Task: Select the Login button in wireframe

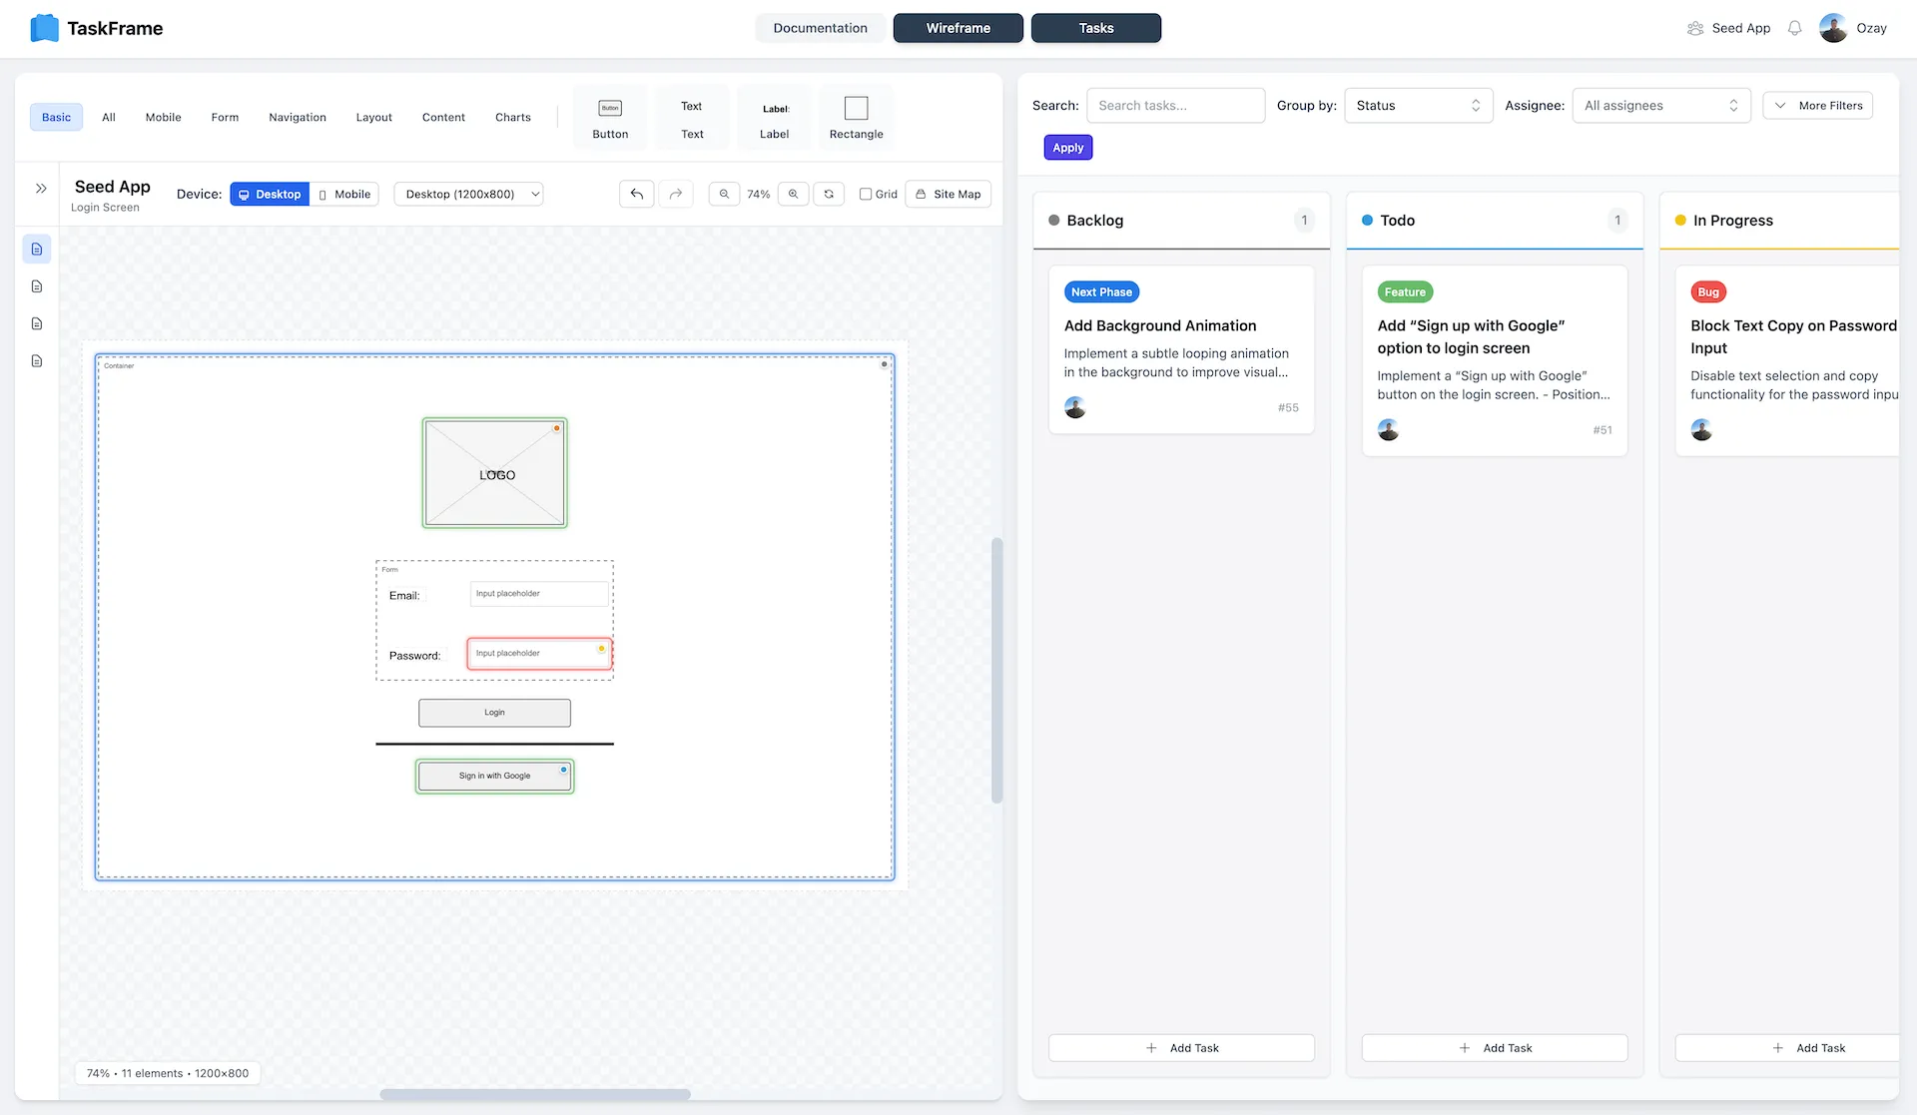Action: click(x=494, y=713)
